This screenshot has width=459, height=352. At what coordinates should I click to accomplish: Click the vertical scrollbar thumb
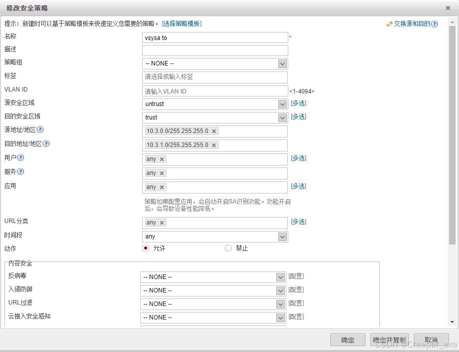[x=452, y=135]
